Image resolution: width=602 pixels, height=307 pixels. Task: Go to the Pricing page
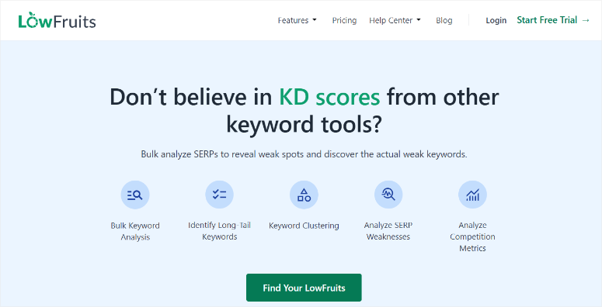[344, 20]
